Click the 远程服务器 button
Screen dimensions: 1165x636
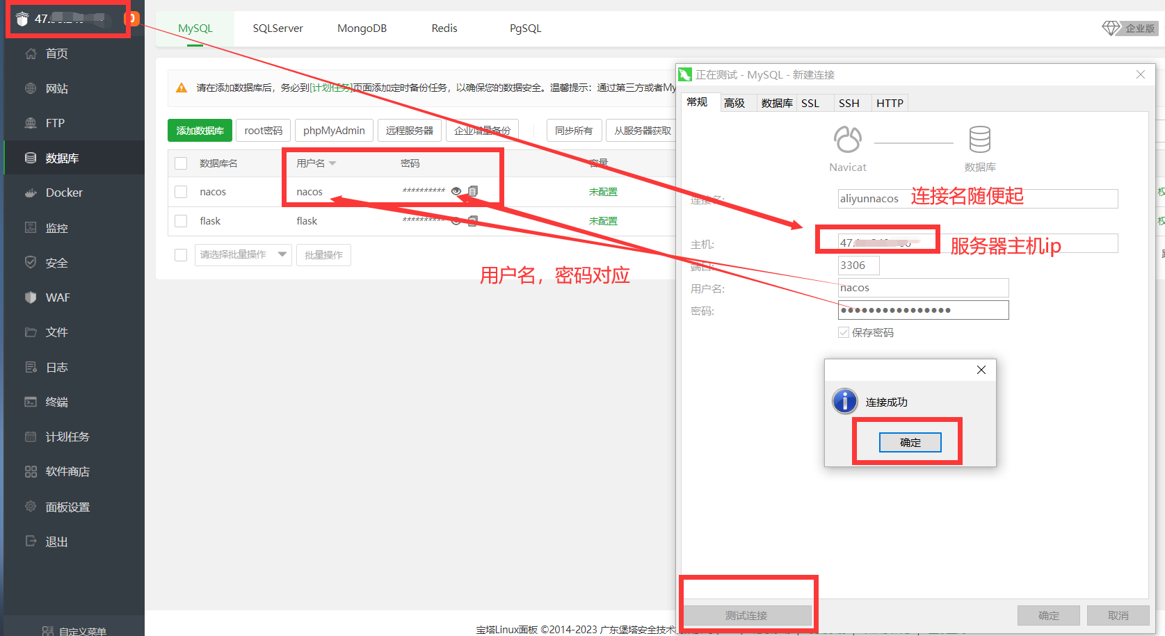coord(410,131)
